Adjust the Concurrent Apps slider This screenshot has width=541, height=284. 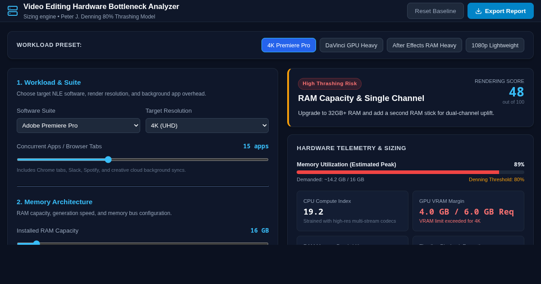click(142, 160)
